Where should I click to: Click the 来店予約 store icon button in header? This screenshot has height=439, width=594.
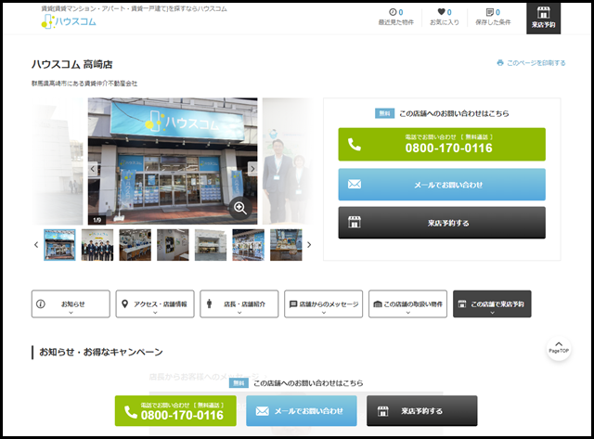543,19
